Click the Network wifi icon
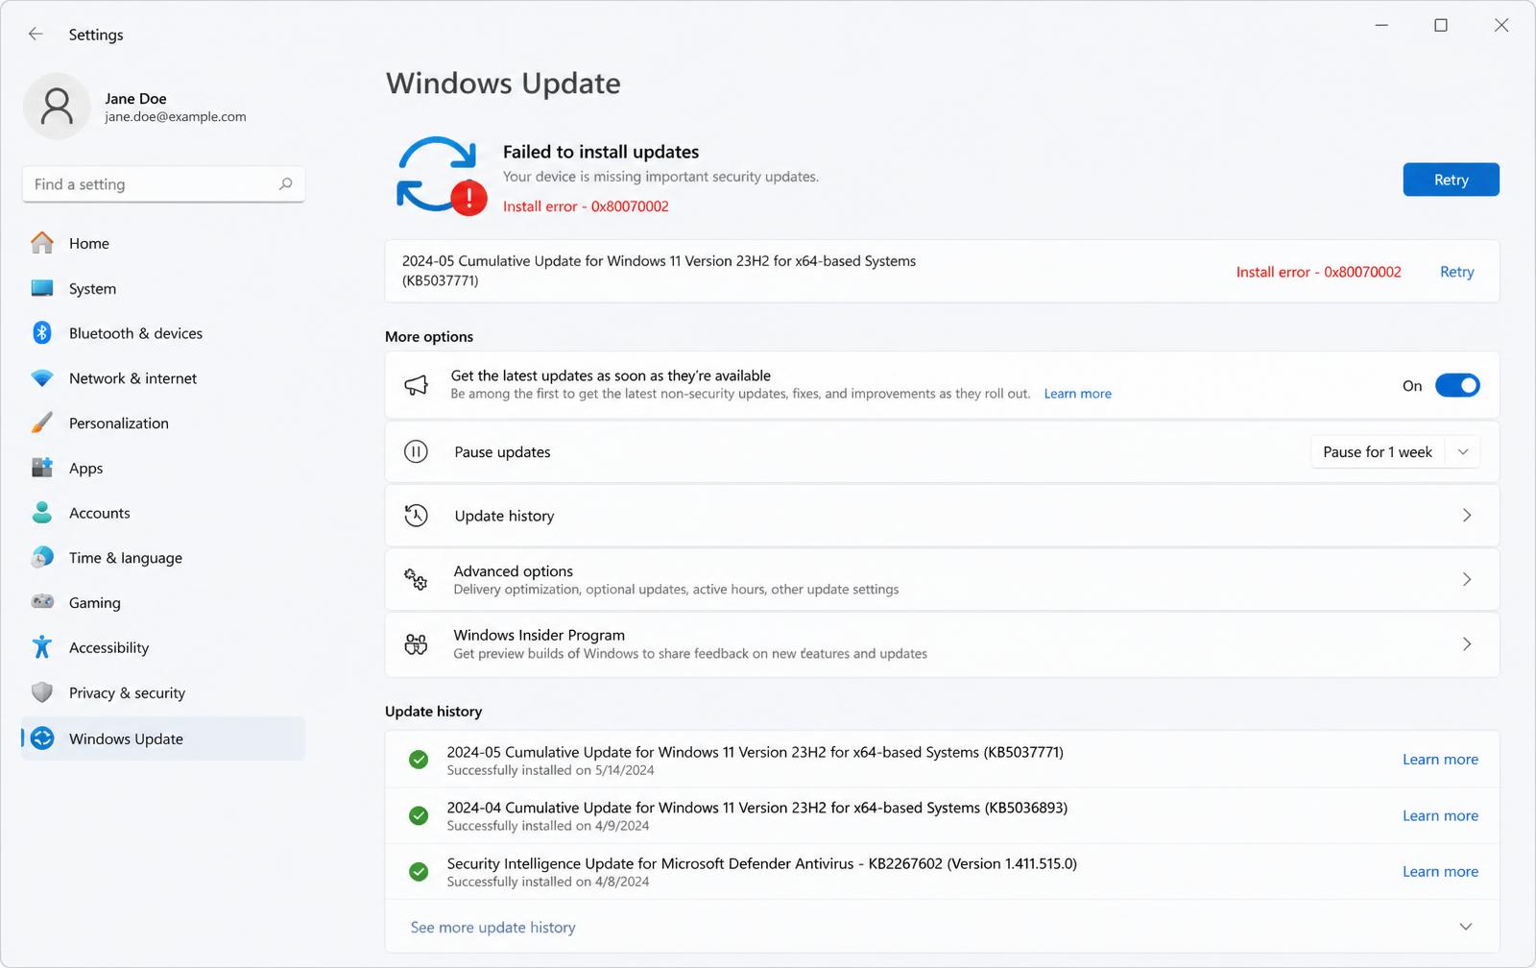The height and width of the screenshot is (968, 1536). (x=42, y=378)
